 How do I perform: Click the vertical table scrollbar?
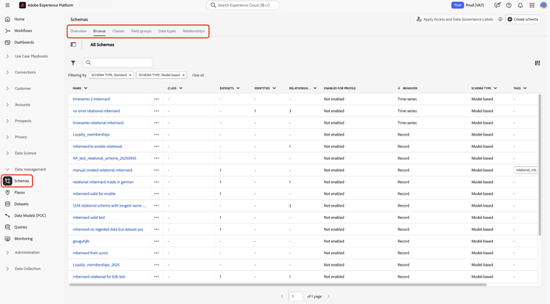(x=540, y=165)
